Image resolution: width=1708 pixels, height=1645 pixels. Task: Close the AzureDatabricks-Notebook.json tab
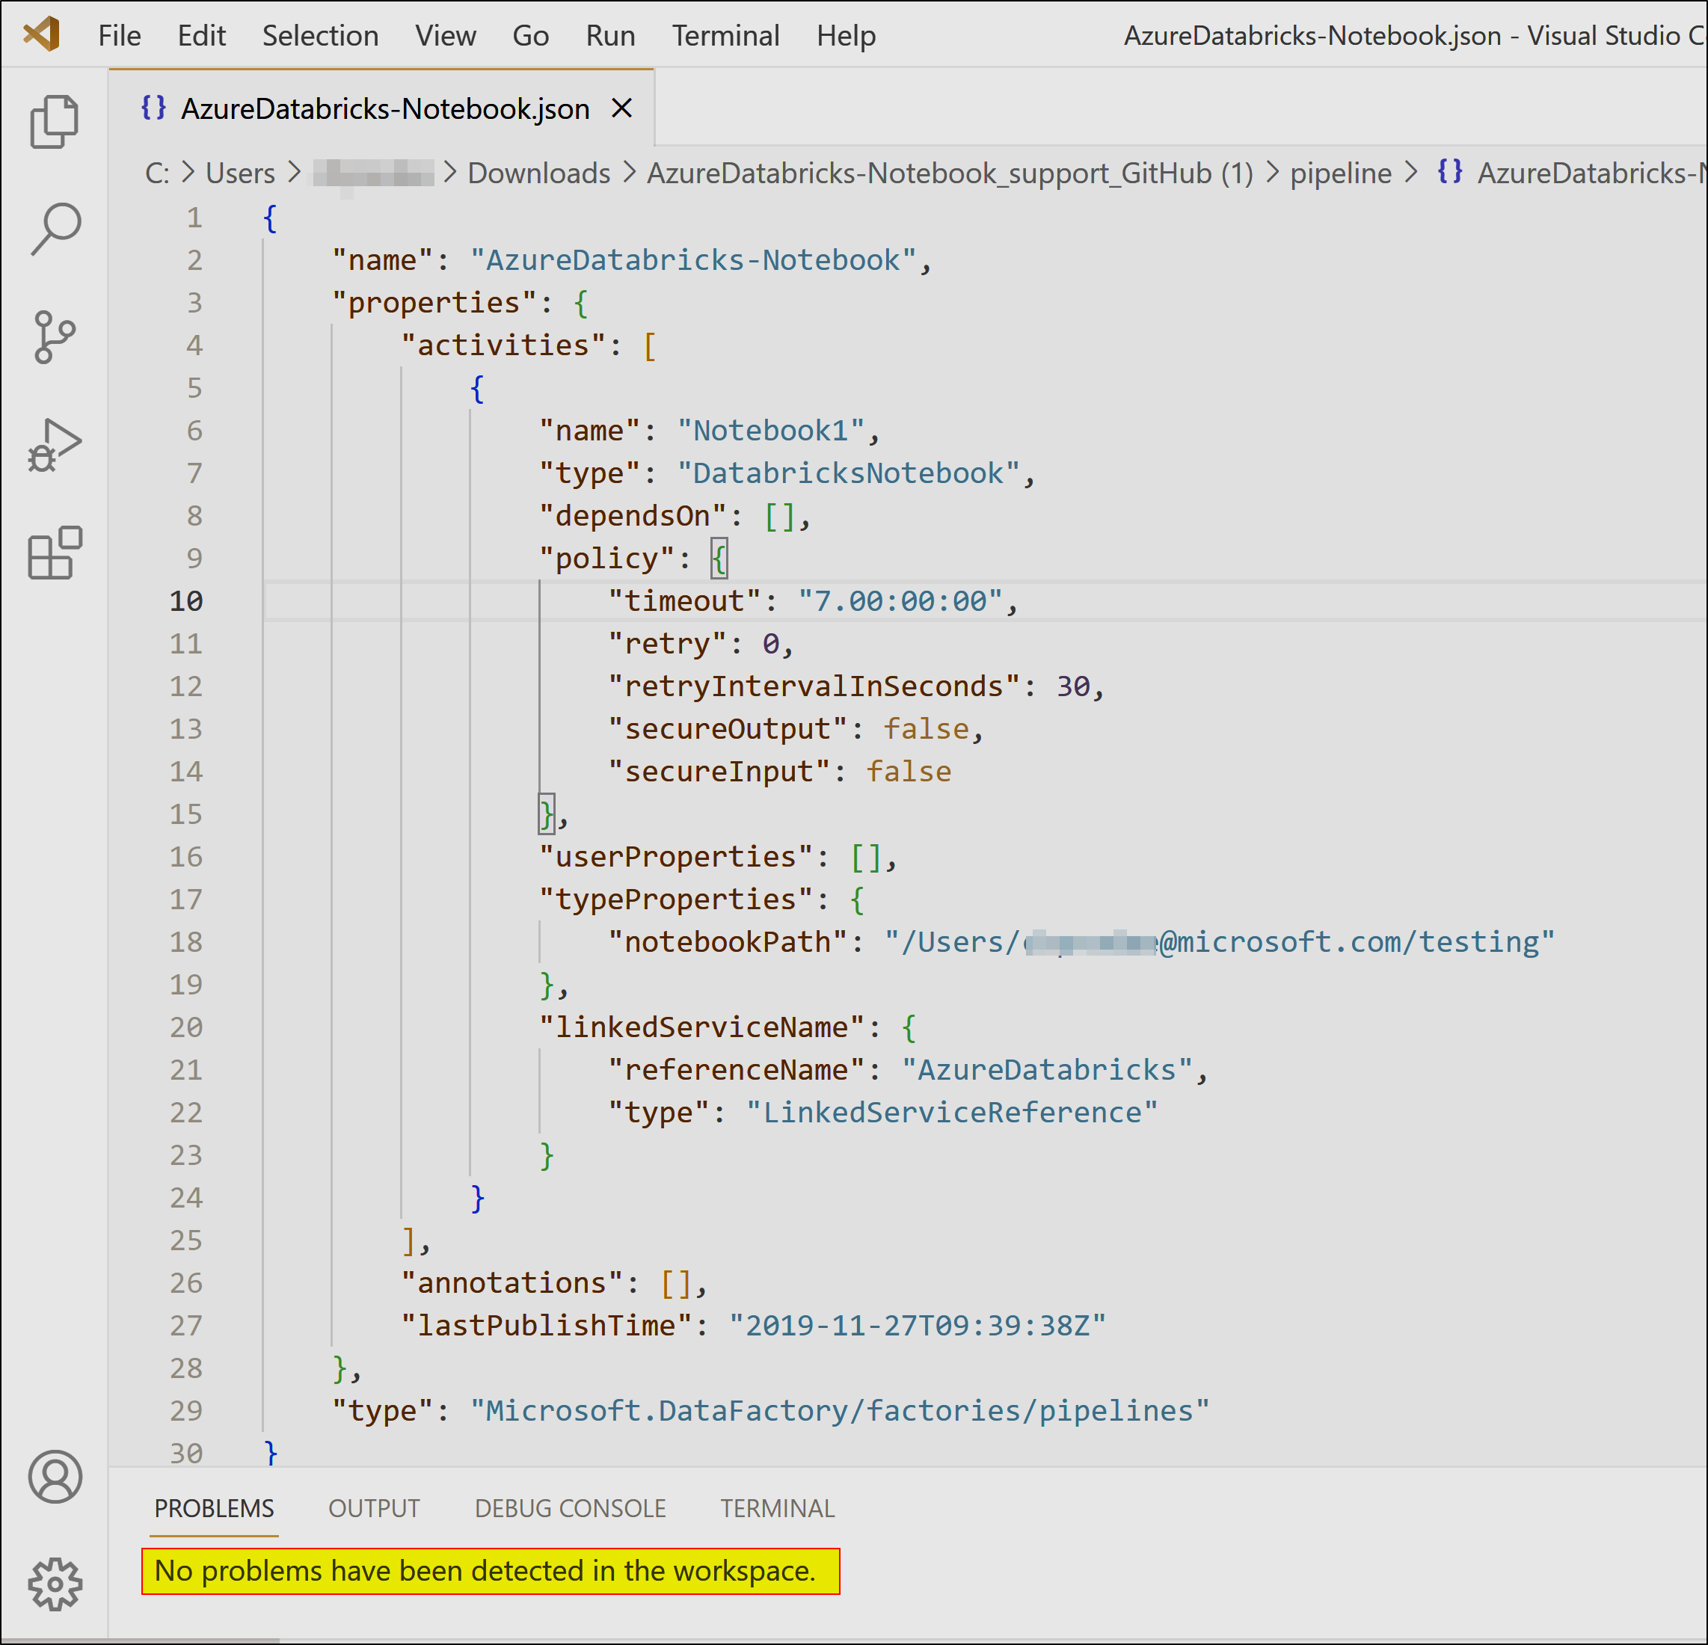point(622,108)
